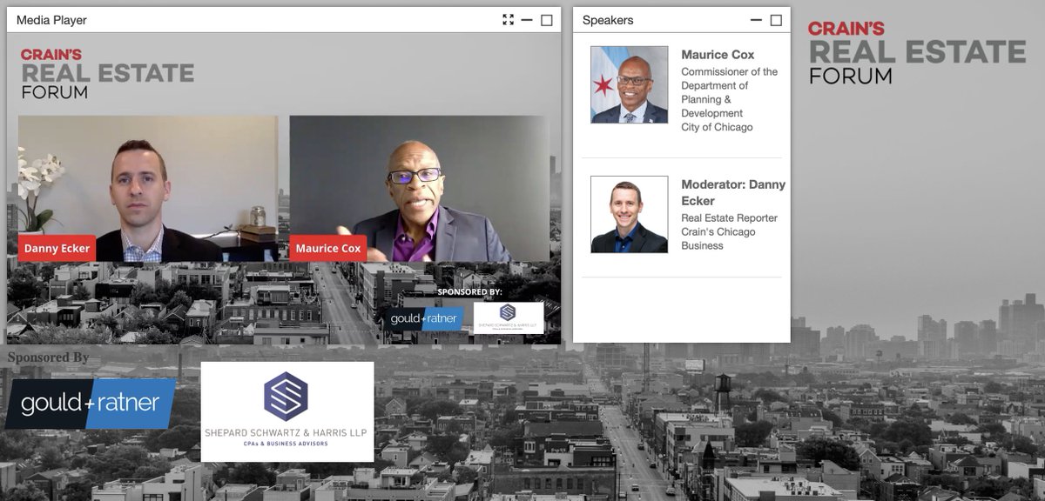The width and height of the screenshot is (1045, 501).
Task: Click the small gould+ratner logo in video
Action: tap(427, 319)
